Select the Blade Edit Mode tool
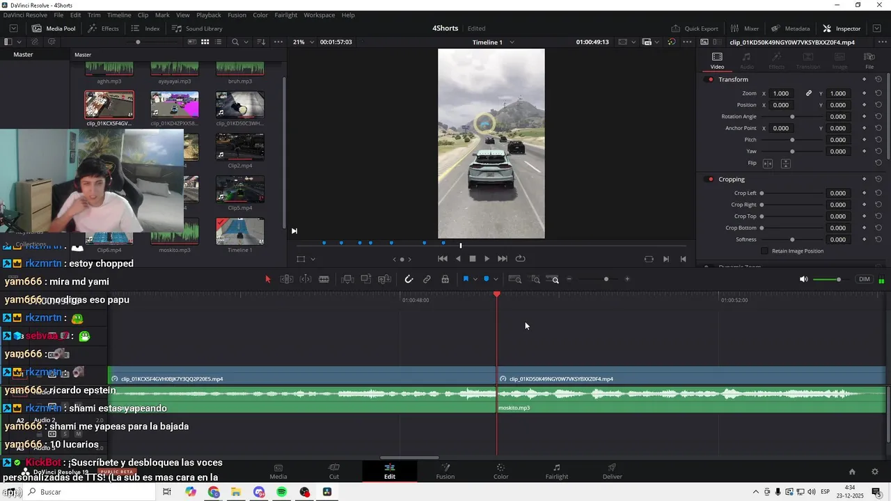Screen dimensions: 891x501 point(324,279)
